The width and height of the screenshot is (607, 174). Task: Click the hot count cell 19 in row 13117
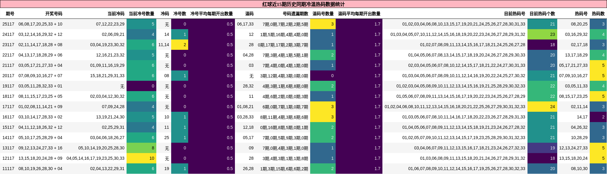pos(542,148)
